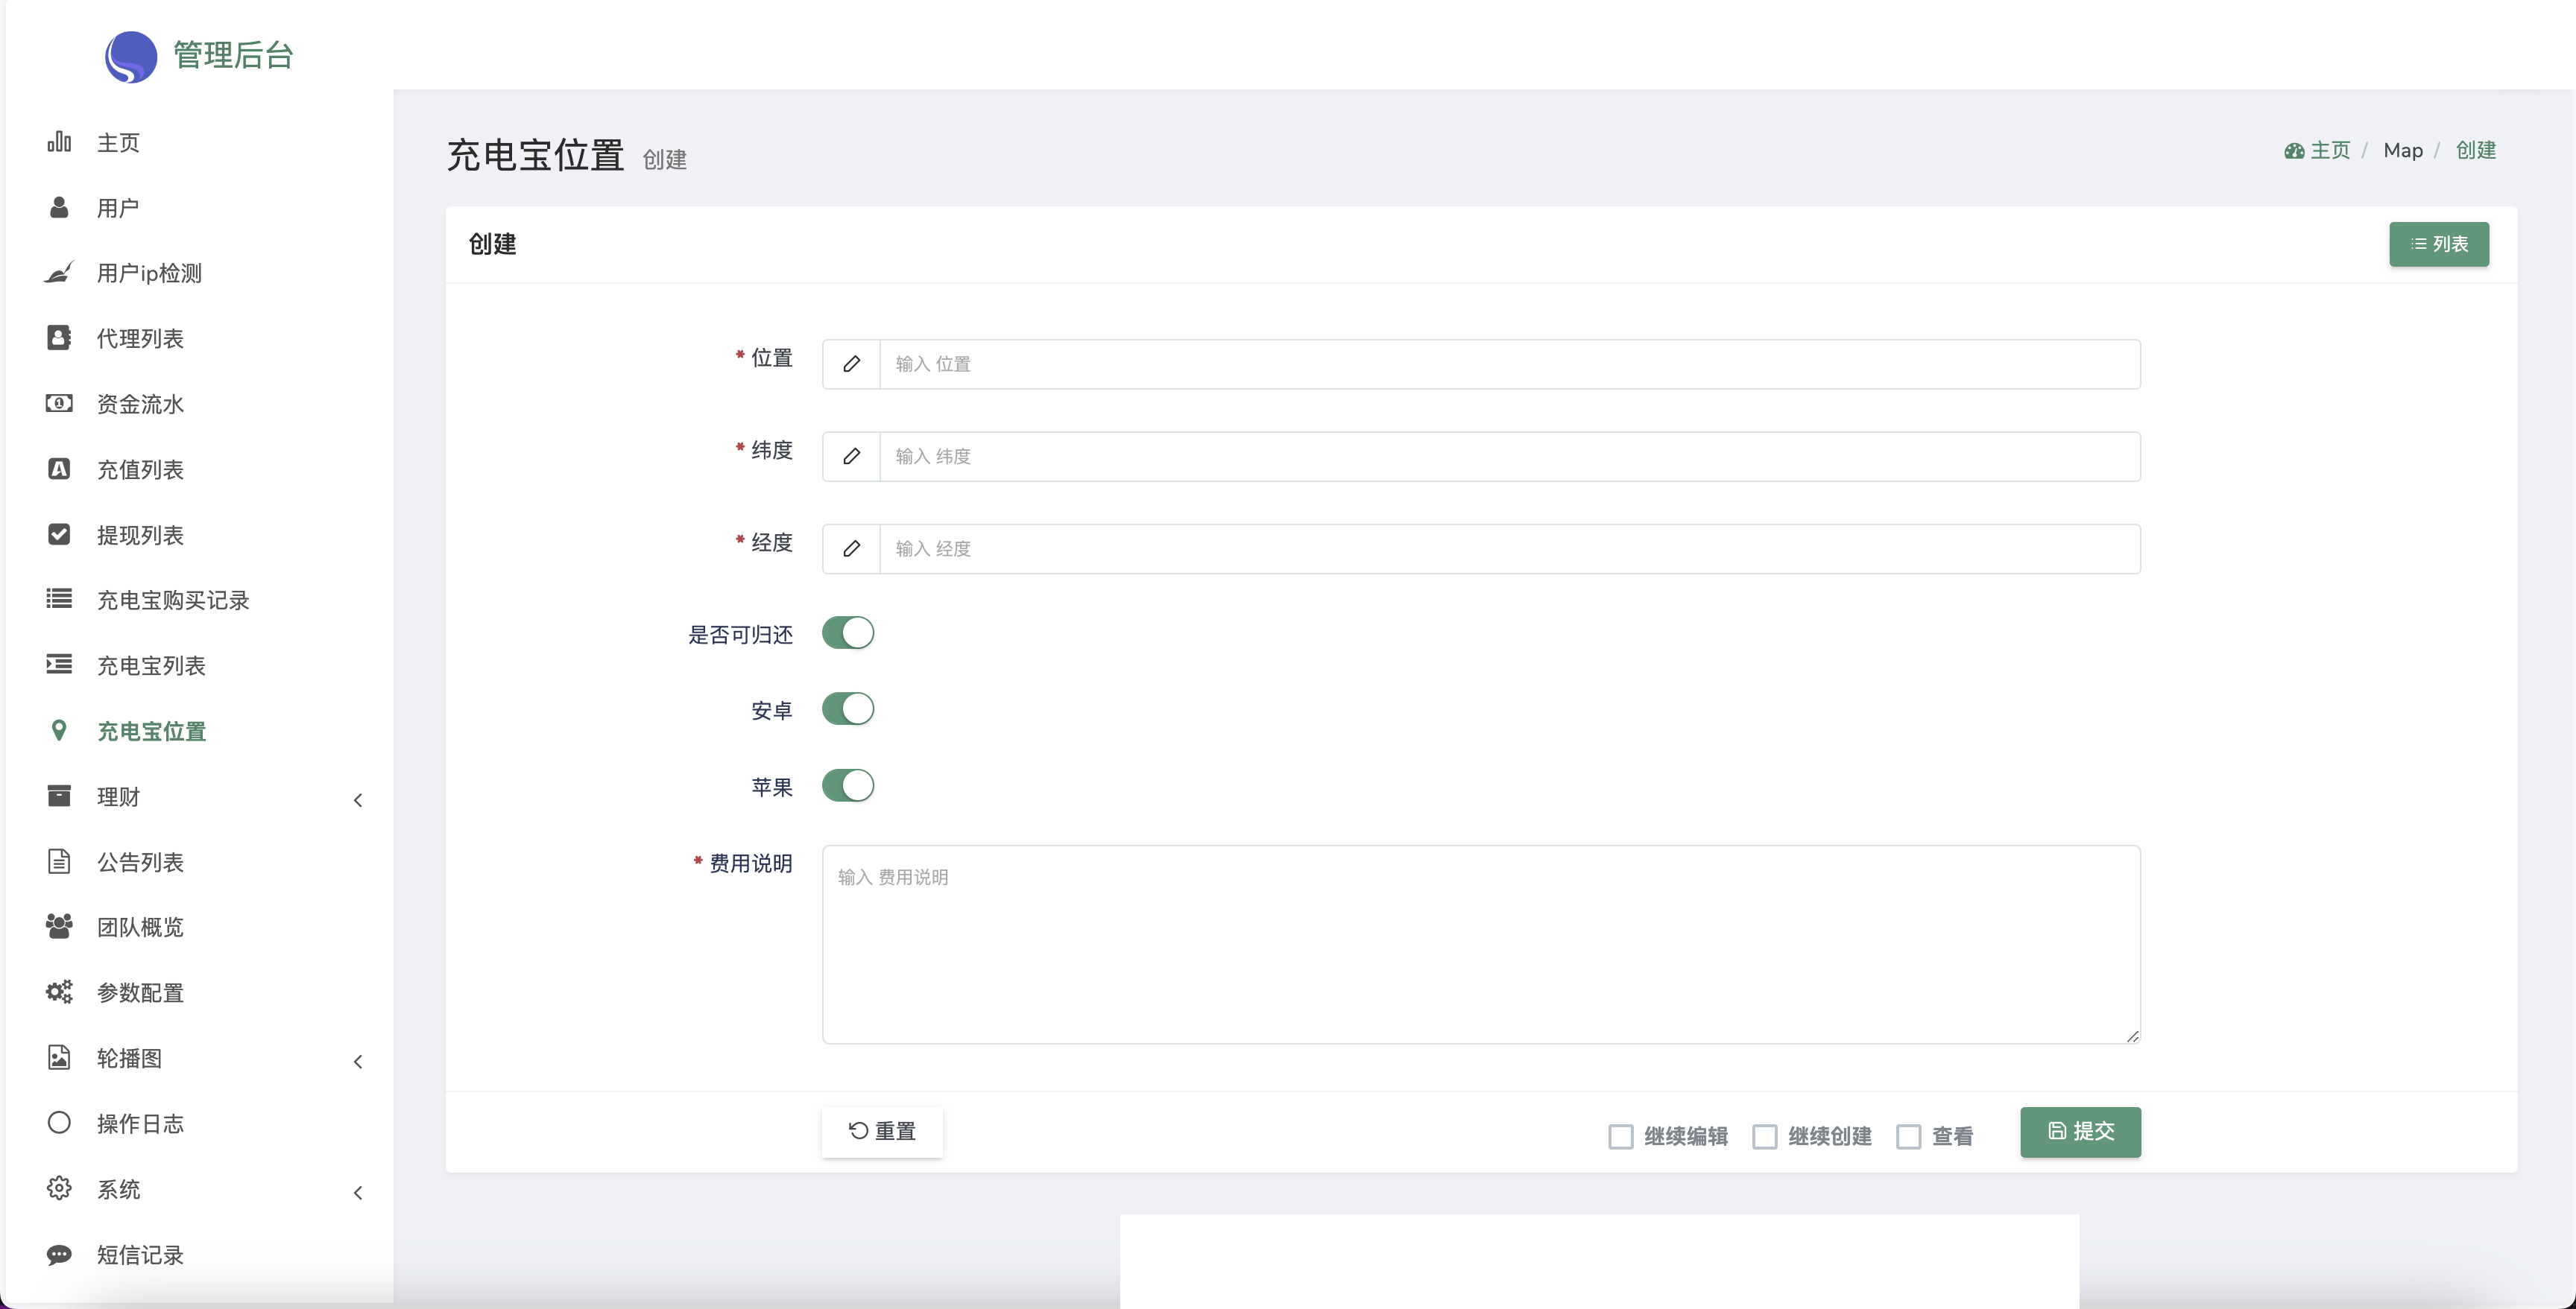This screenshot has height=1309, width=2576.
Task: Open 参数配置 settings from sidebar
Action: click(58, 992)
